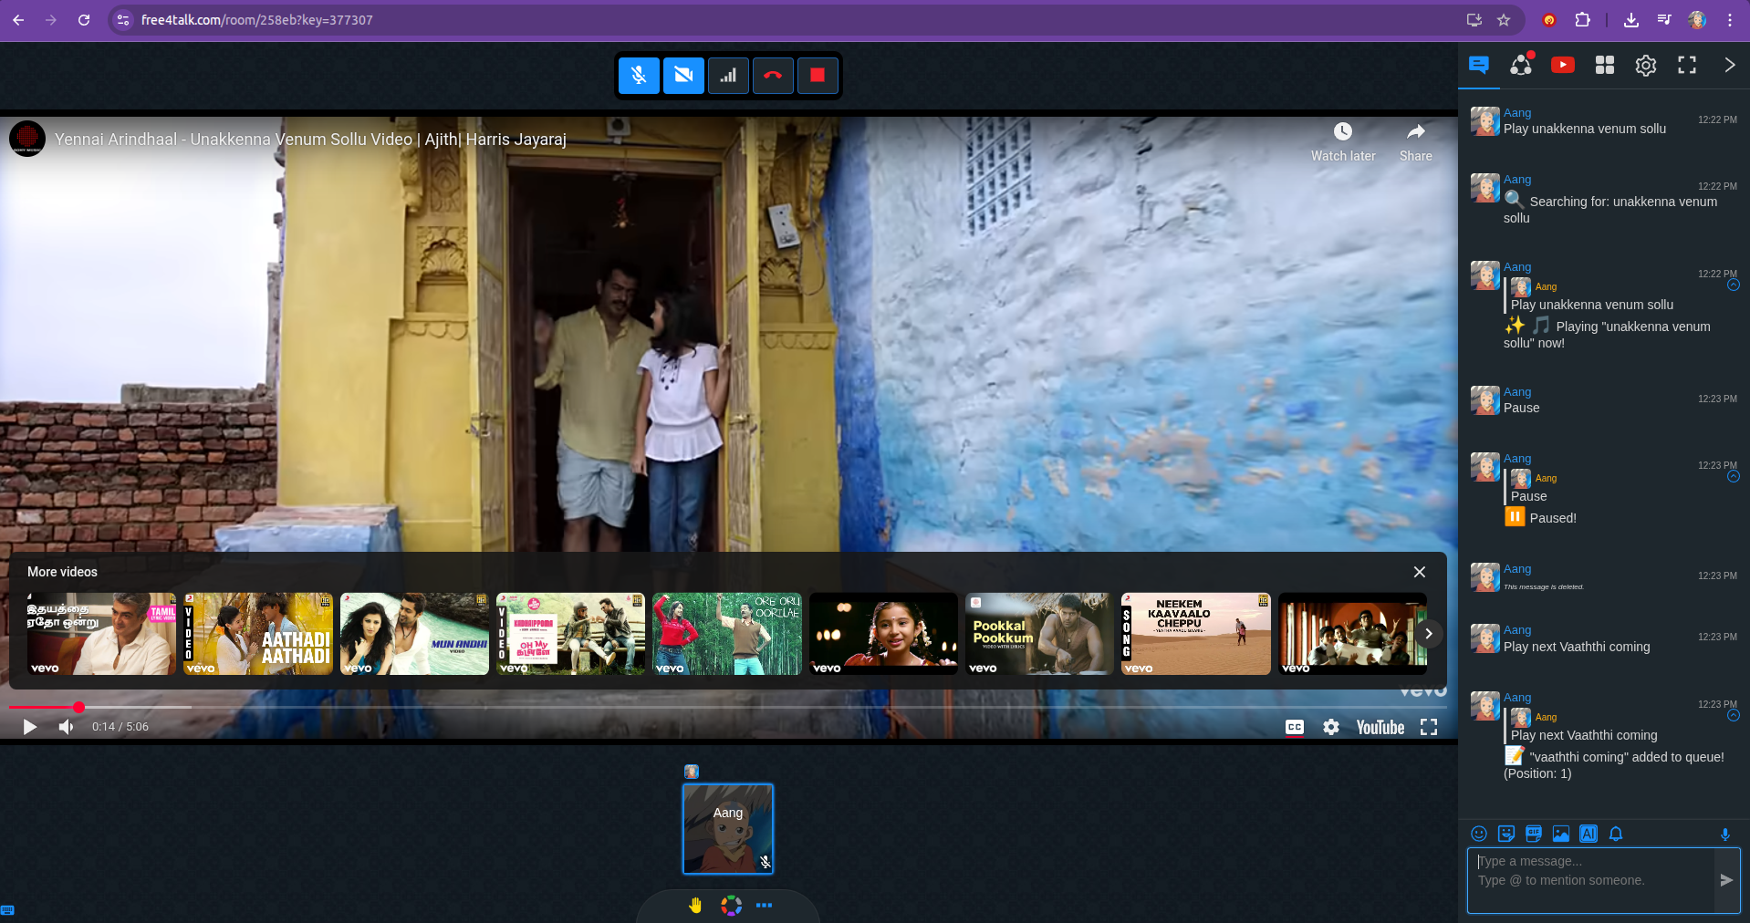Open YouTube player settings gear
The image size is (1750, 923).
click(1331, 727)
